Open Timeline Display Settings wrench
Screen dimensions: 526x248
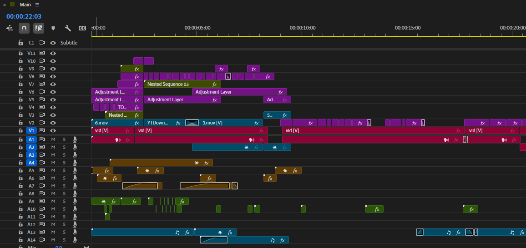coord(68,29)
